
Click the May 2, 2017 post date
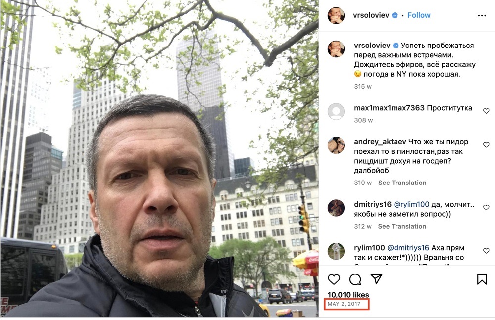point(344,304)
